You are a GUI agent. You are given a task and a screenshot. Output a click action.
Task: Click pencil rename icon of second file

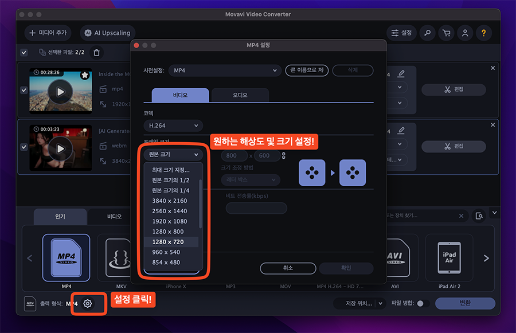pos(401,131)
